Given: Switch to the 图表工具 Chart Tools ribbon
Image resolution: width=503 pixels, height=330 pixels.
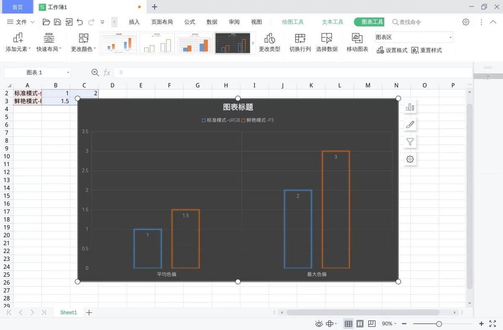Looking at the screenshot, I should tap(373, 22).
